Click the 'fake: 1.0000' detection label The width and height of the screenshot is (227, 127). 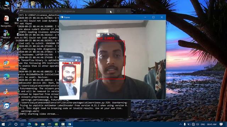(71, 63)
